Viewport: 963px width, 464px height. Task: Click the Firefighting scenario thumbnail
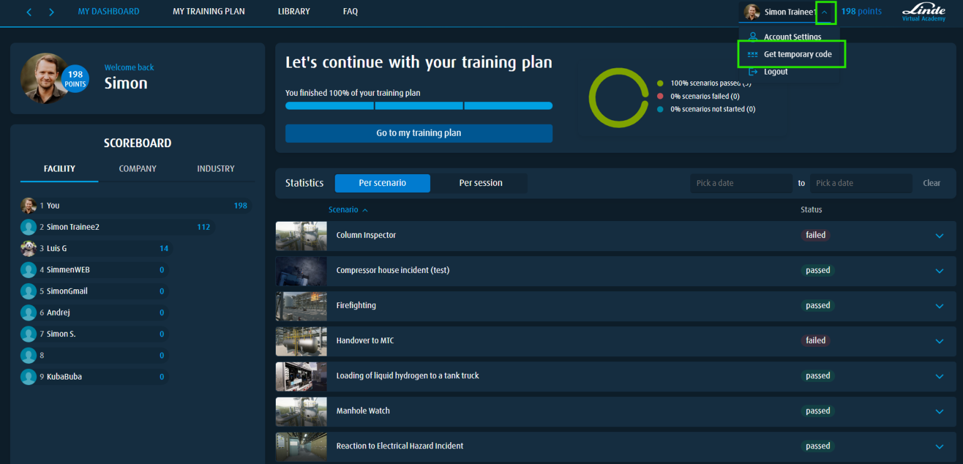(x=301, y=306)
